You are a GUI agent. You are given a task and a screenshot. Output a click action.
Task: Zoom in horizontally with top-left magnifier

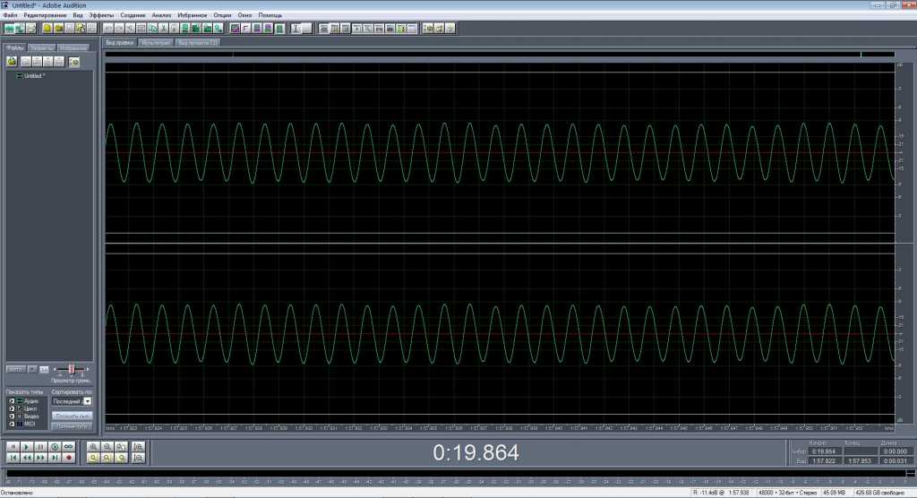pos(93,447)
